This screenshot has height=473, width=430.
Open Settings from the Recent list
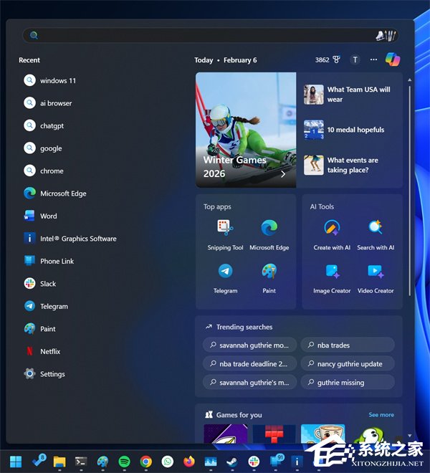click(x=44, y=374)
